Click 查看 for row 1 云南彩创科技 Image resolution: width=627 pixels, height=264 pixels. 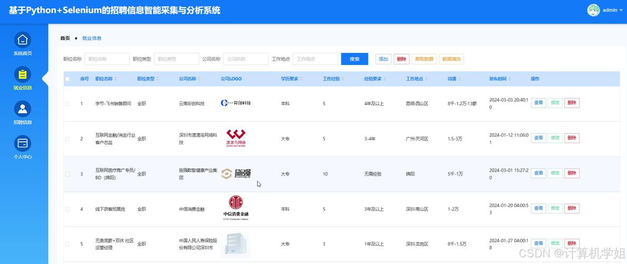538,103
